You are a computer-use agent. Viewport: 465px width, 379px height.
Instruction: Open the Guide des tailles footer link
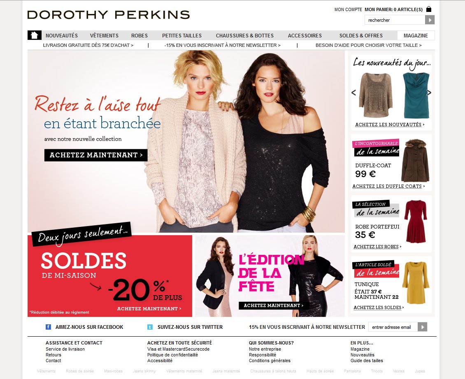(x=367, y=361)
